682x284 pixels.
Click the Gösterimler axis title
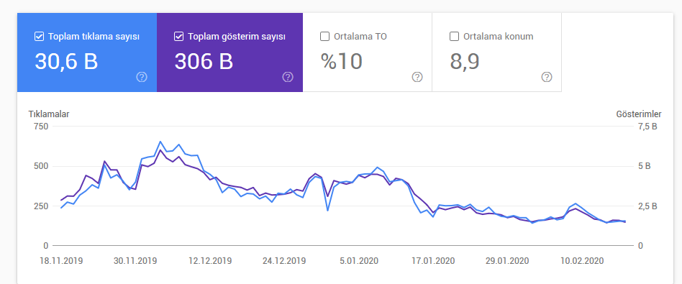[639, 114]
